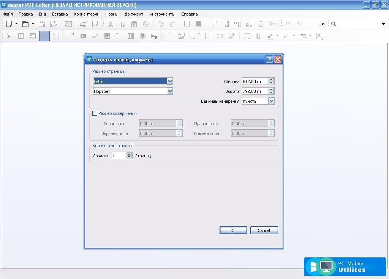Image resolution: width=389 pixels, height=279 pixels.
Task: Click the Print icon
Action: (83, 24)
